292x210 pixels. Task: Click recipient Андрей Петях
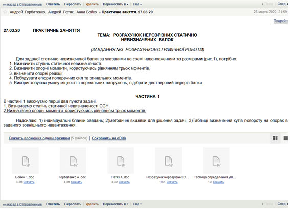pyautogui.click(x=61, y=12)
